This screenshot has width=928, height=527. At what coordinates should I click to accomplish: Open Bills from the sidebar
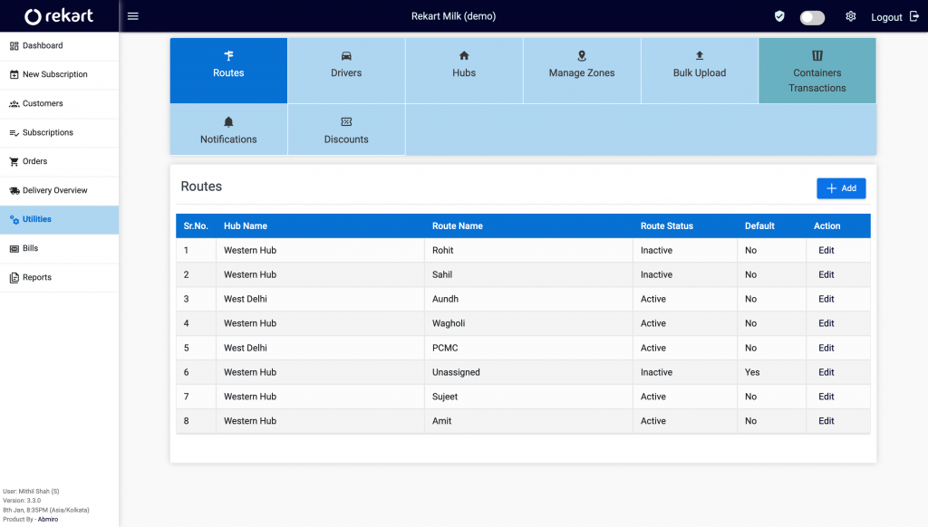click(59, 248)
